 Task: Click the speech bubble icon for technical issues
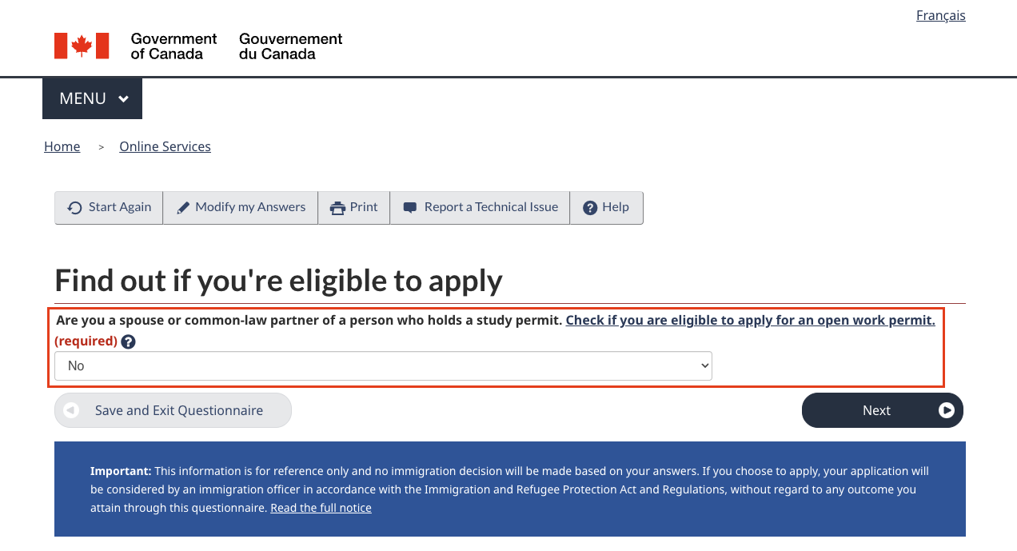click(409, 206)
